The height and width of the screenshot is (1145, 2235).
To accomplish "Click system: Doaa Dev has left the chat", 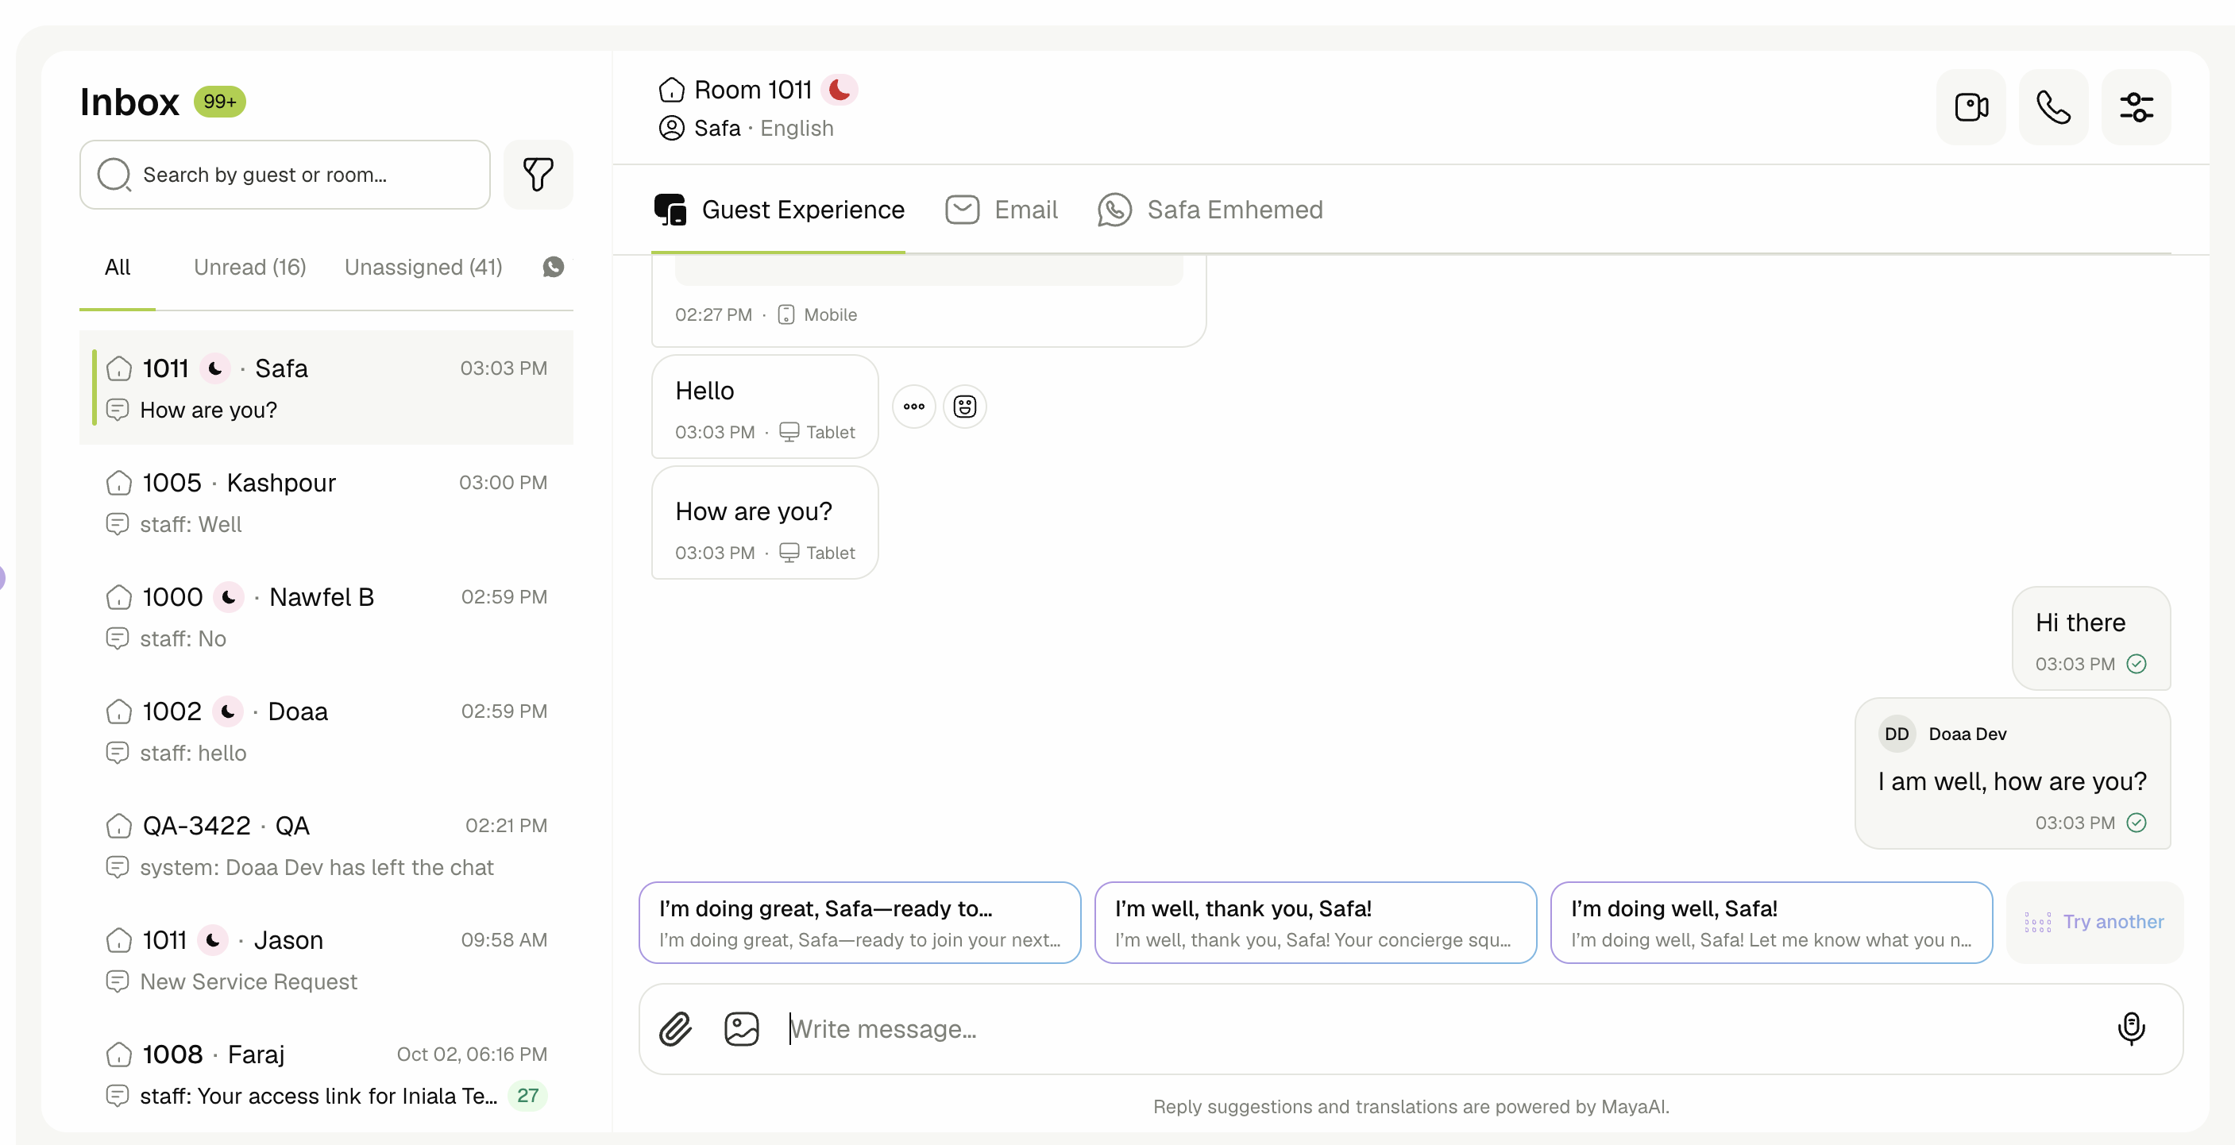I will coord(317,867).
